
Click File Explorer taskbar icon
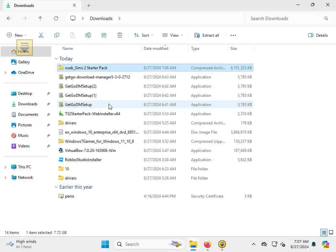click(193, 244)
